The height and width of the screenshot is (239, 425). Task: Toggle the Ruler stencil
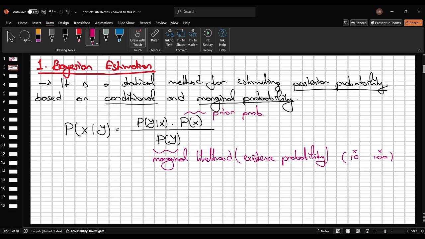[155, 36]
